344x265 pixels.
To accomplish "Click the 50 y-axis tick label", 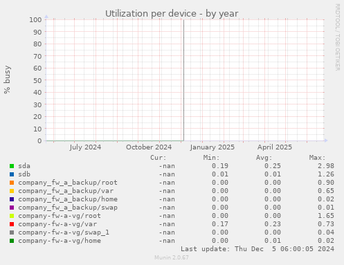I will (37, 80).
